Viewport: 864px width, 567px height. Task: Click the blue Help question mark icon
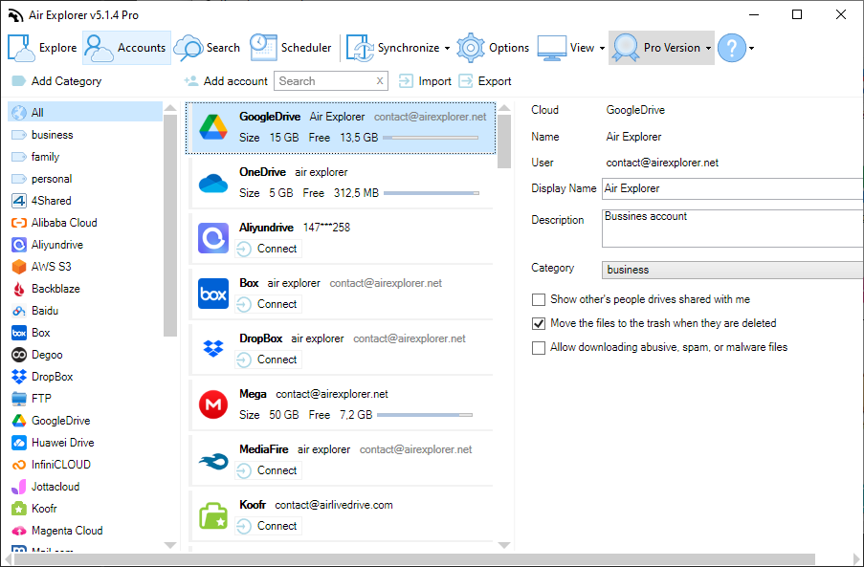pyautogui.click(x=732, y=48)
